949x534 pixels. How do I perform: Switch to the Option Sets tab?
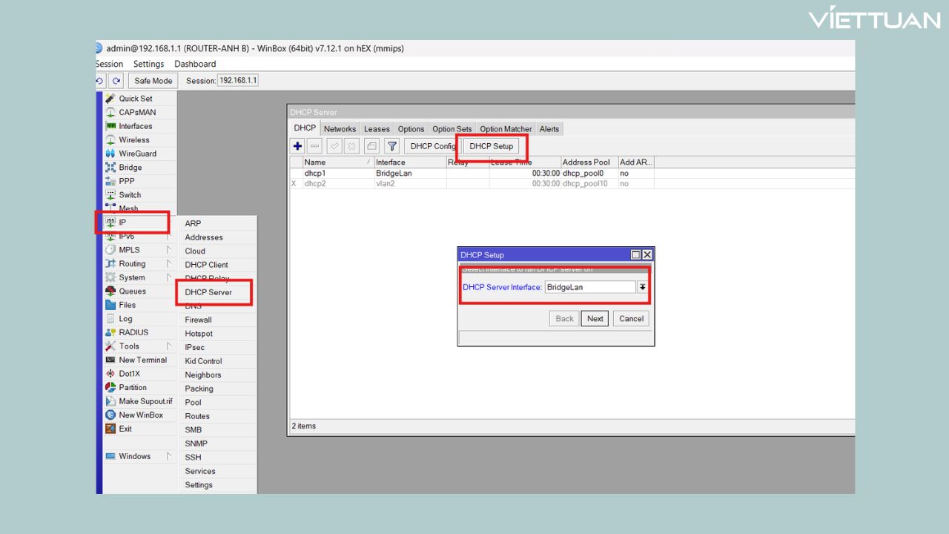[x=452, y=129]
